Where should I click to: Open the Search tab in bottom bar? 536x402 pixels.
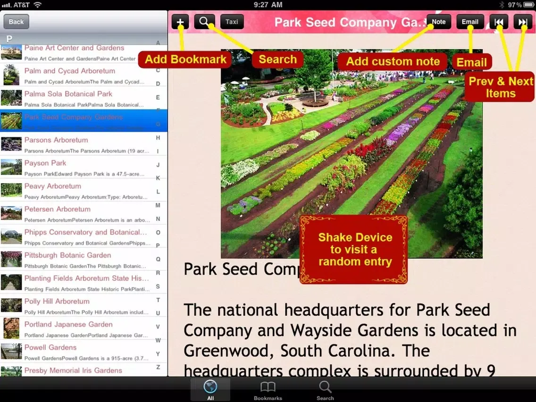pos(325,390)
